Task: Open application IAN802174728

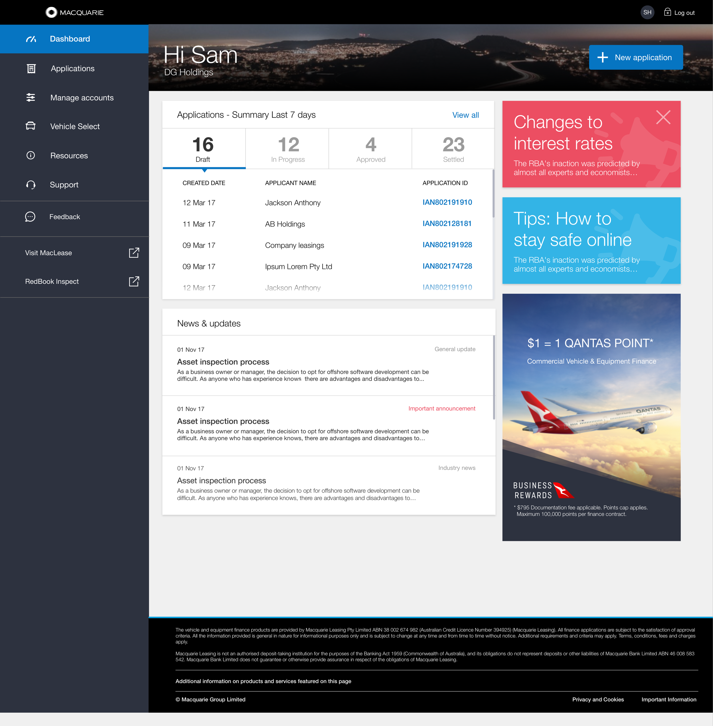Action: [447, 266]
